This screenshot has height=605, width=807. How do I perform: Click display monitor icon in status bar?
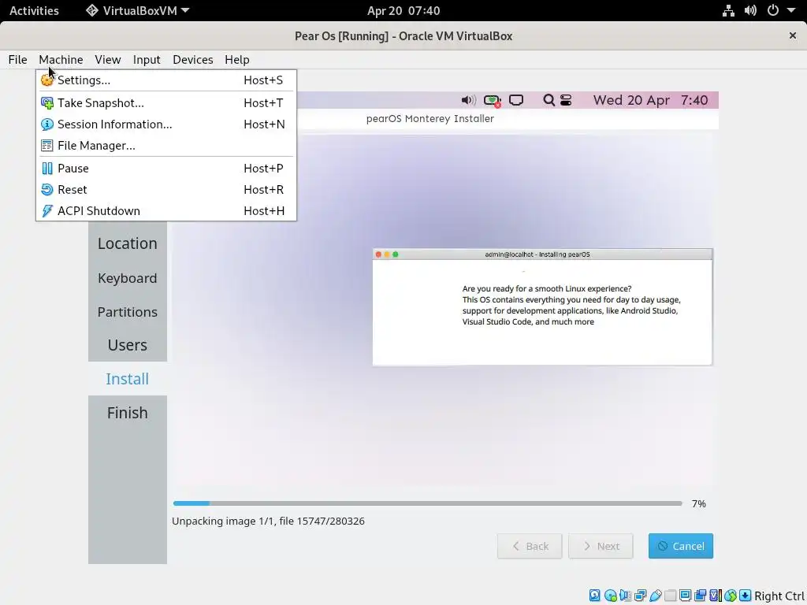pyautogui.click(x=685, y=596)
